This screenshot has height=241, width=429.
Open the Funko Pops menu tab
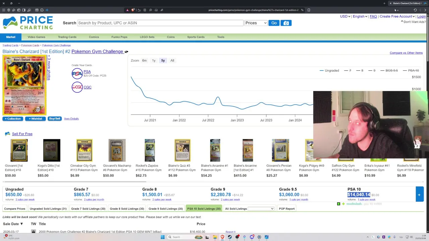119,37
